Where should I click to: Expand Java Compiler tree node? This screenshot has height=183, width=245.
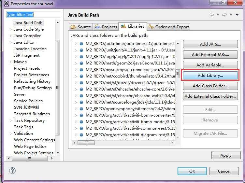click(x=10, y=36)
